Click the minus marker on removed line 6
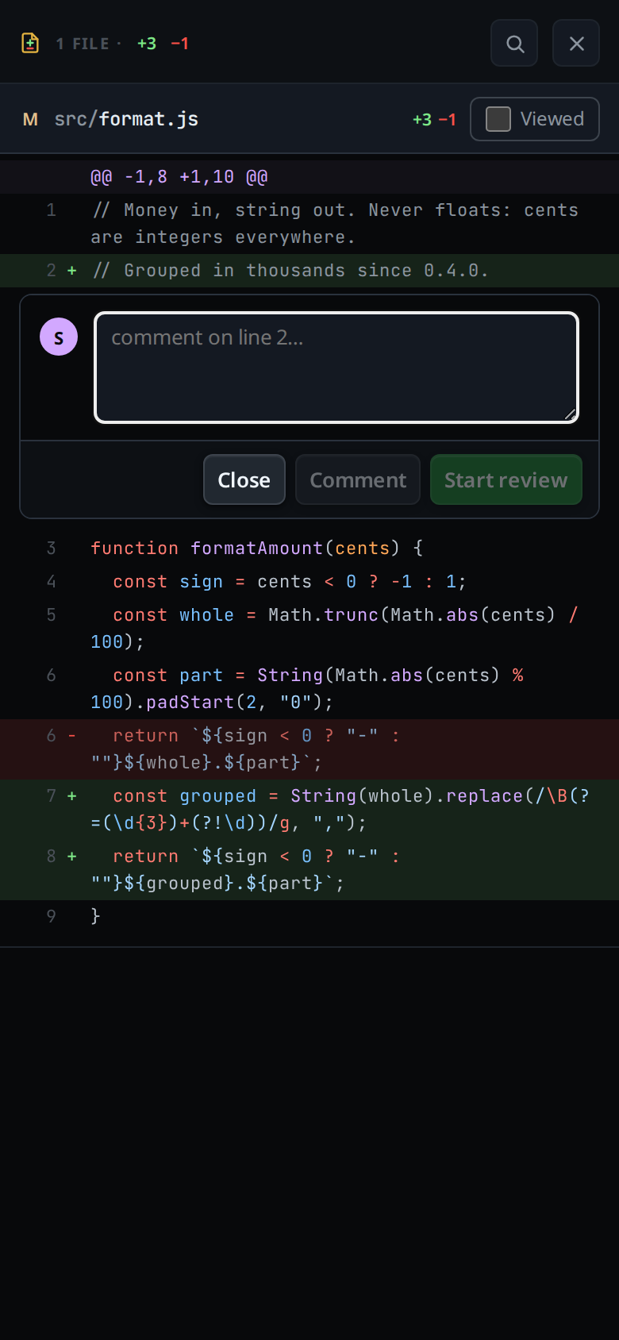Screen dimensions: 619x1340 72,736
